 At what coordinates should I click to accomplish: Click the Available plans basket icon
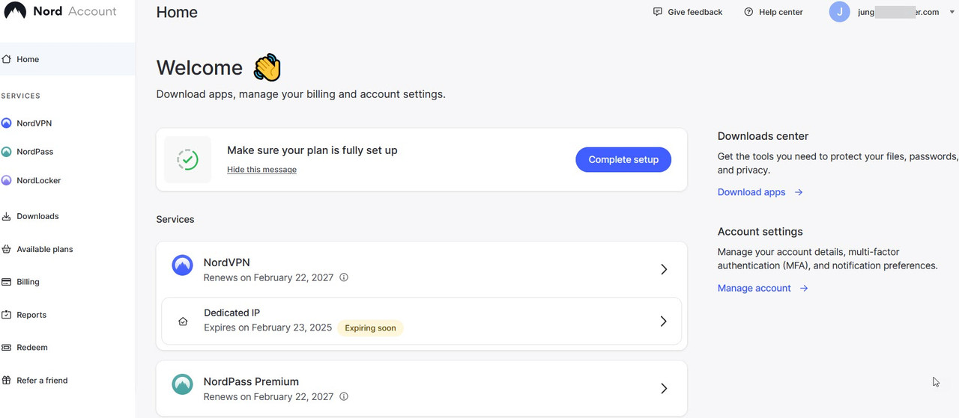pyautogui.click(x=7, y=249)
